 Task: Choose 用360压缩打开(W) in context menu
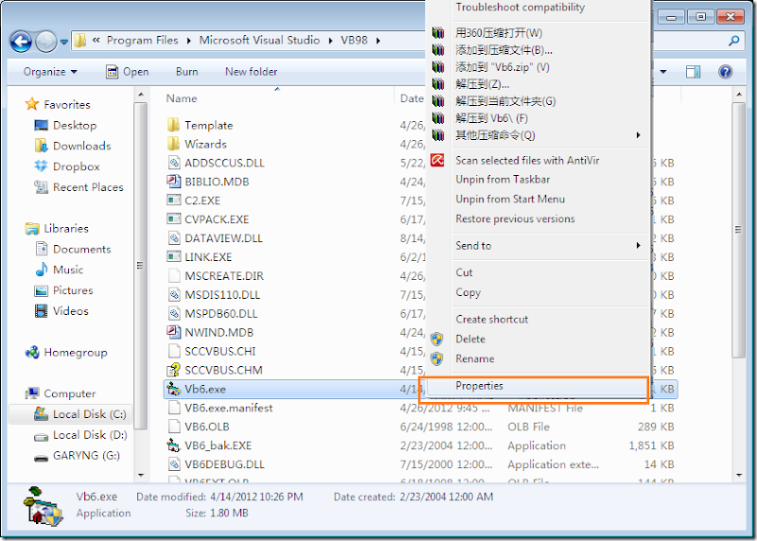coord(499,33)
